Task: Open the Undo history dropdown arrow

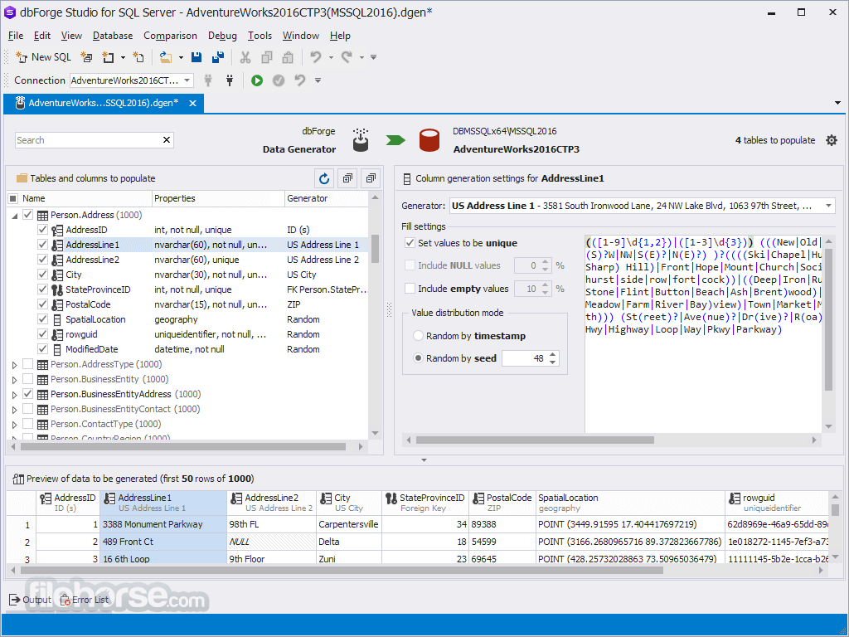Action: (x=331, y=57)
